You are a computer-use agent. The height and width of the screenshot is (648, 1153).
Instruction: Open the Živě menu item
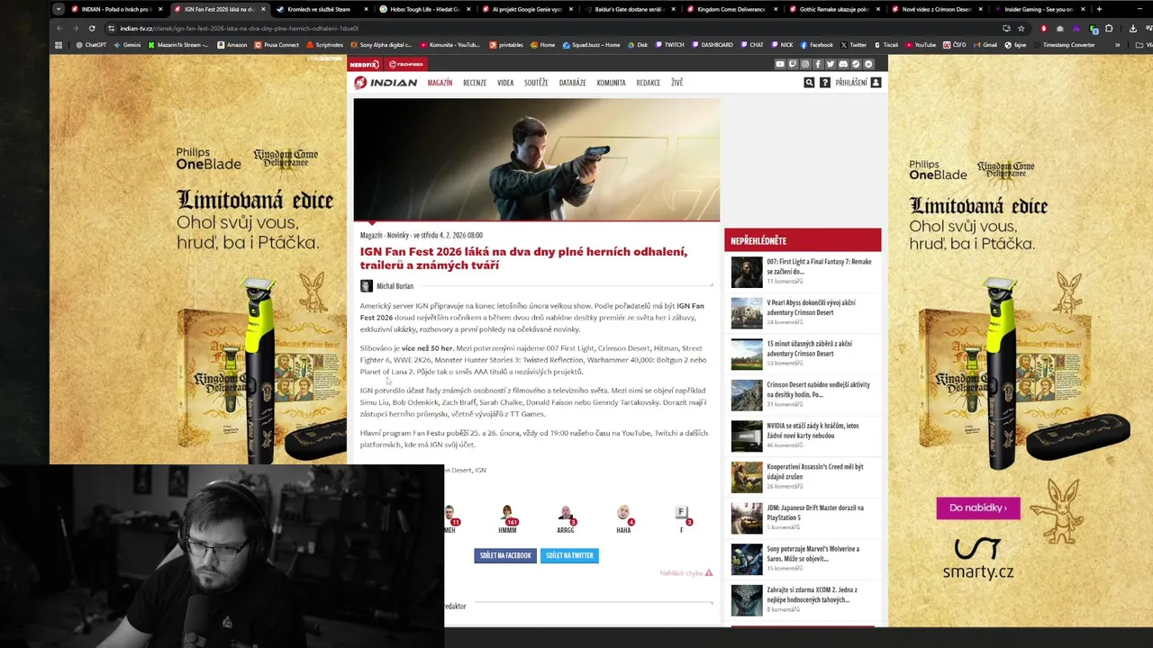tap(676, 83)
